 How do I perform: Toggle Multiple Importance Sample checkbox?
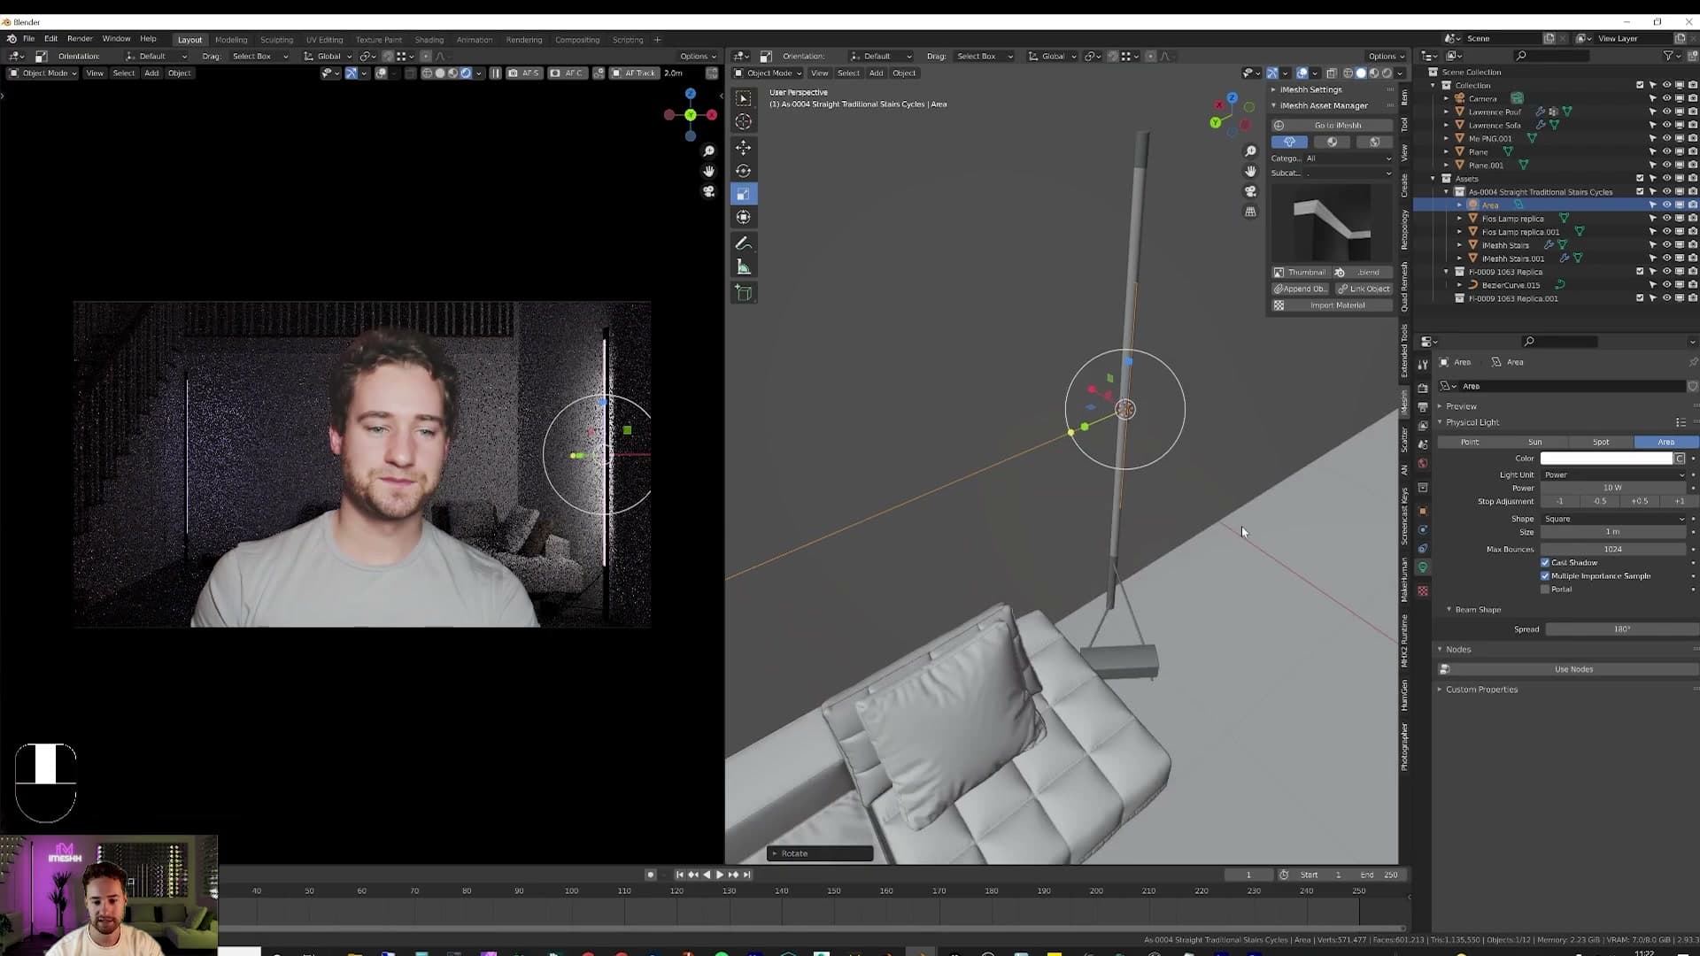[x=1545, y=576]
